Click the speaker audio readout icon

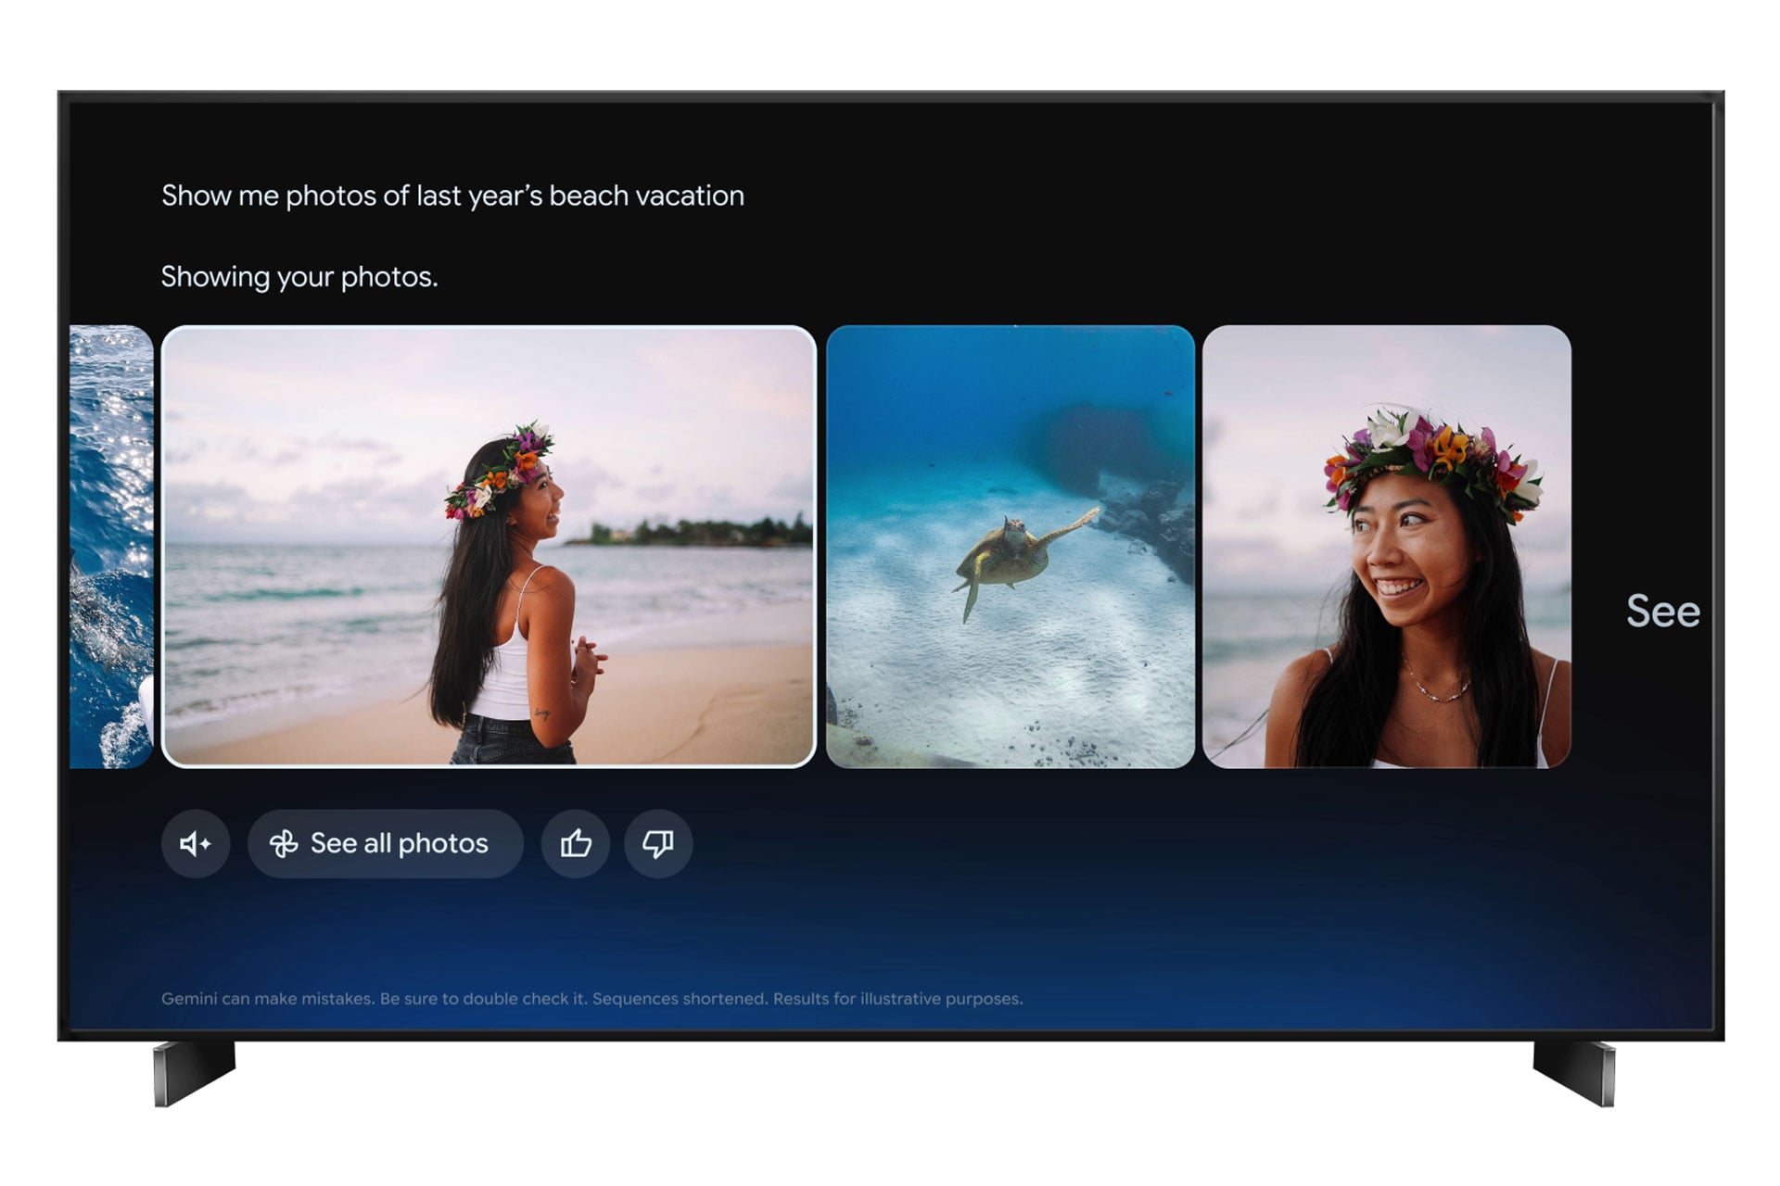[x=196, y=843]
